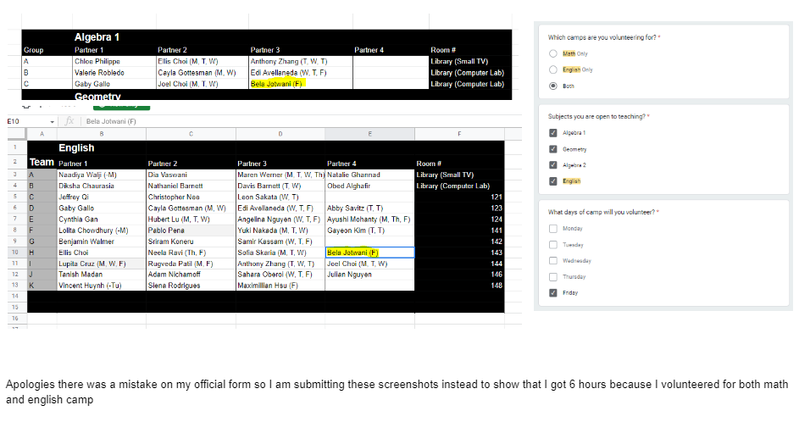
Task: Click the Jeffrey Qi cell
Action: 102,197
